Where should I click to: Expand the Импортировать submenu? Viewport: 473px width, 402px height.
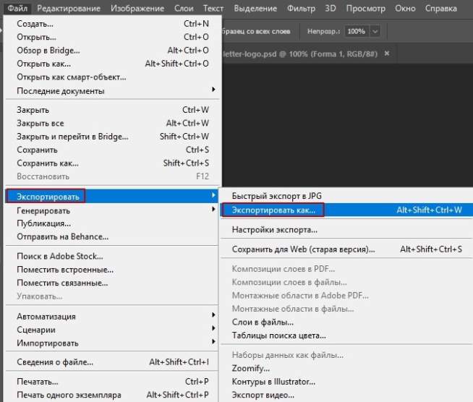[x=111, y=343]
